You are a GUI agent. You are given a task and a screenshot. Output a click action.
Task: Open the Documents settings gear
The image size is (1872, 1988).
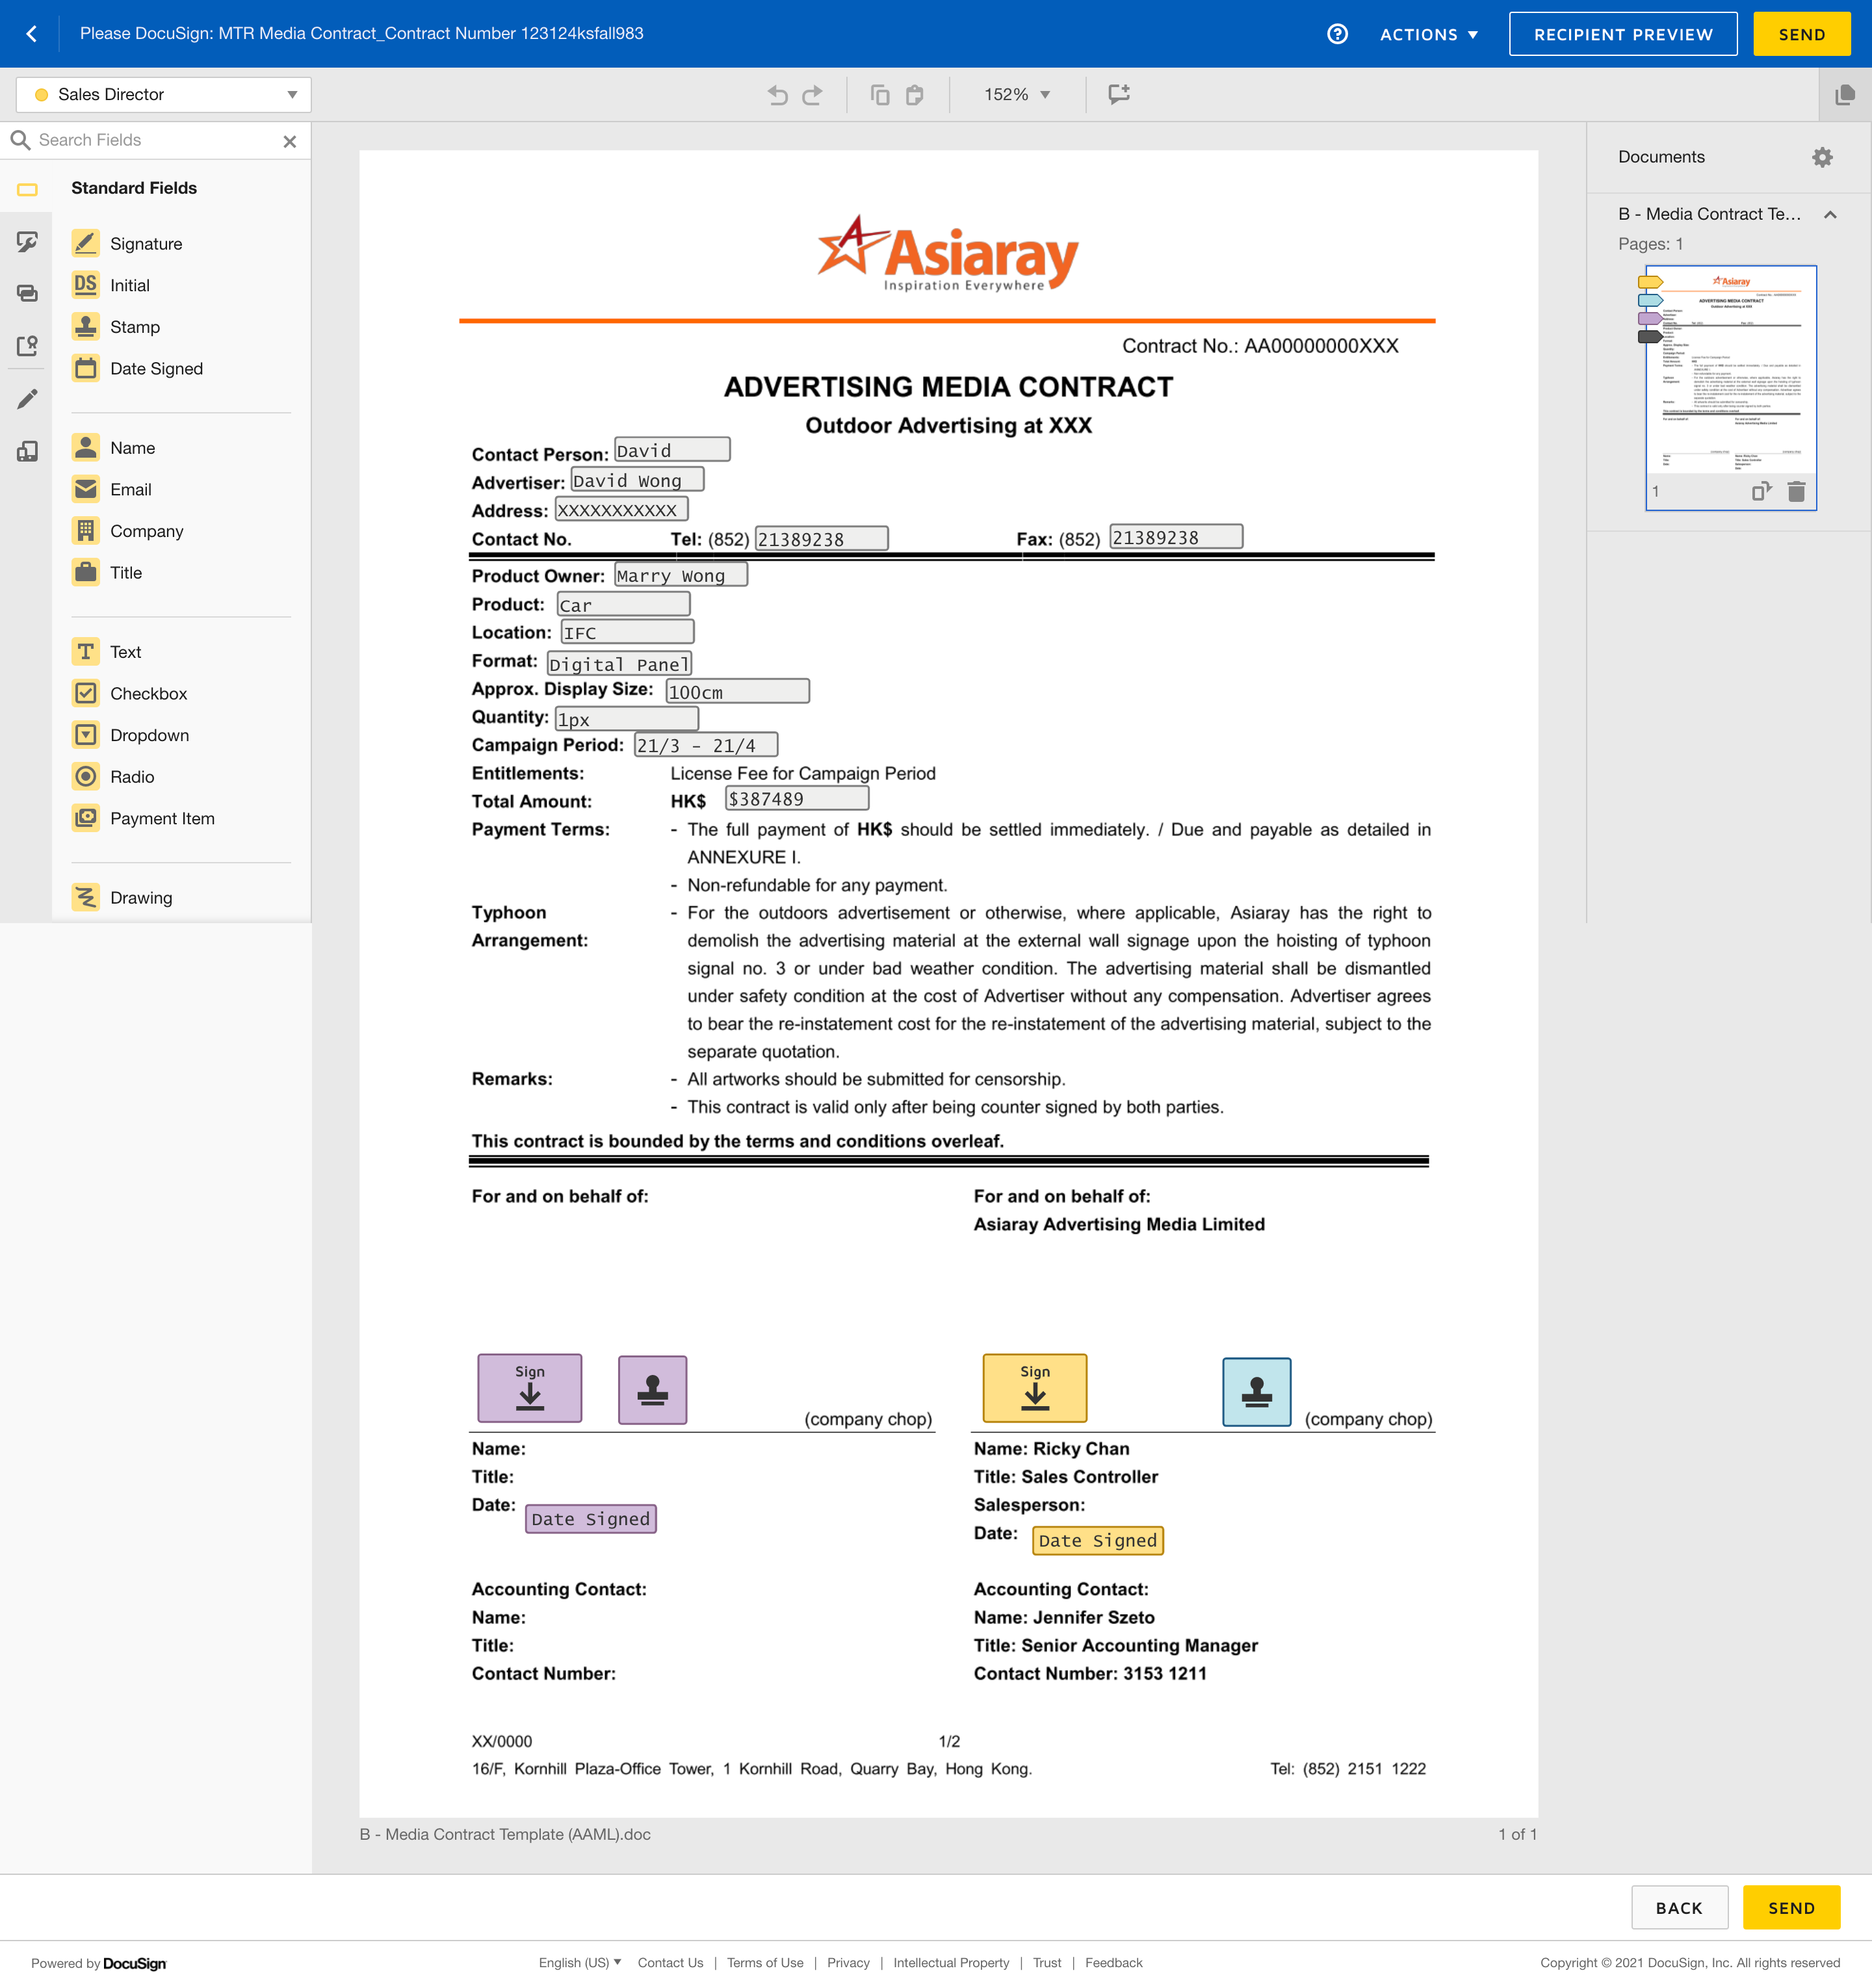point(1822,157)
